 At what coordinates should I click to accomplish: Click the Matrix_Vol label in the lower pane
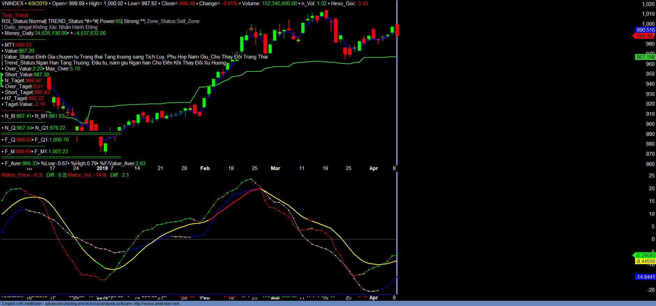(x=80, y=175)
